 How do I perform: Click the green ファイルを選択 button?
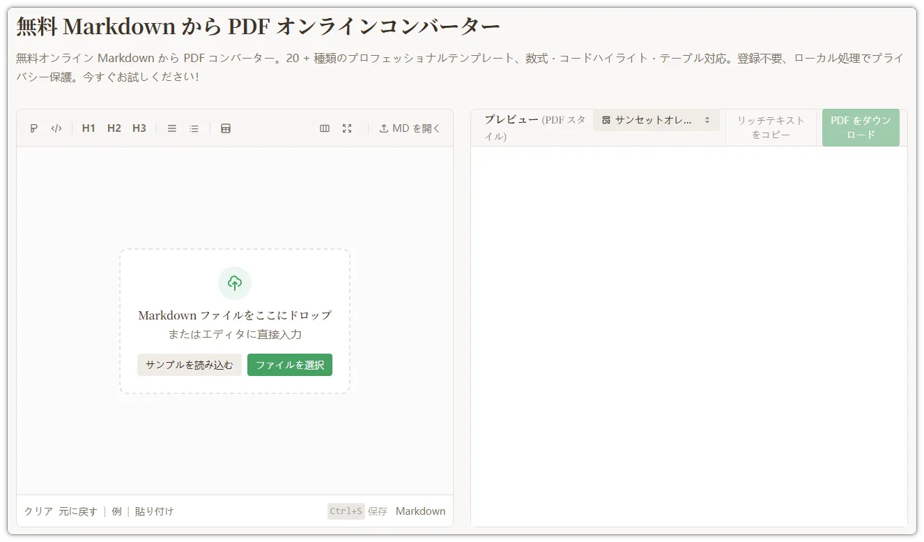pos(289,364)
